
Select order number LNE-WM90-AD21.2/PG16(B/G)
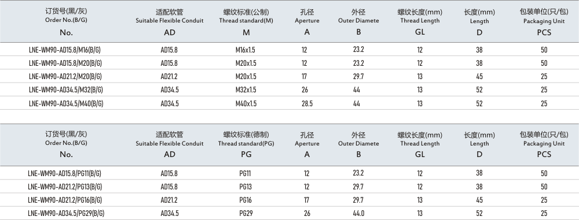click(x=65, y=200)
